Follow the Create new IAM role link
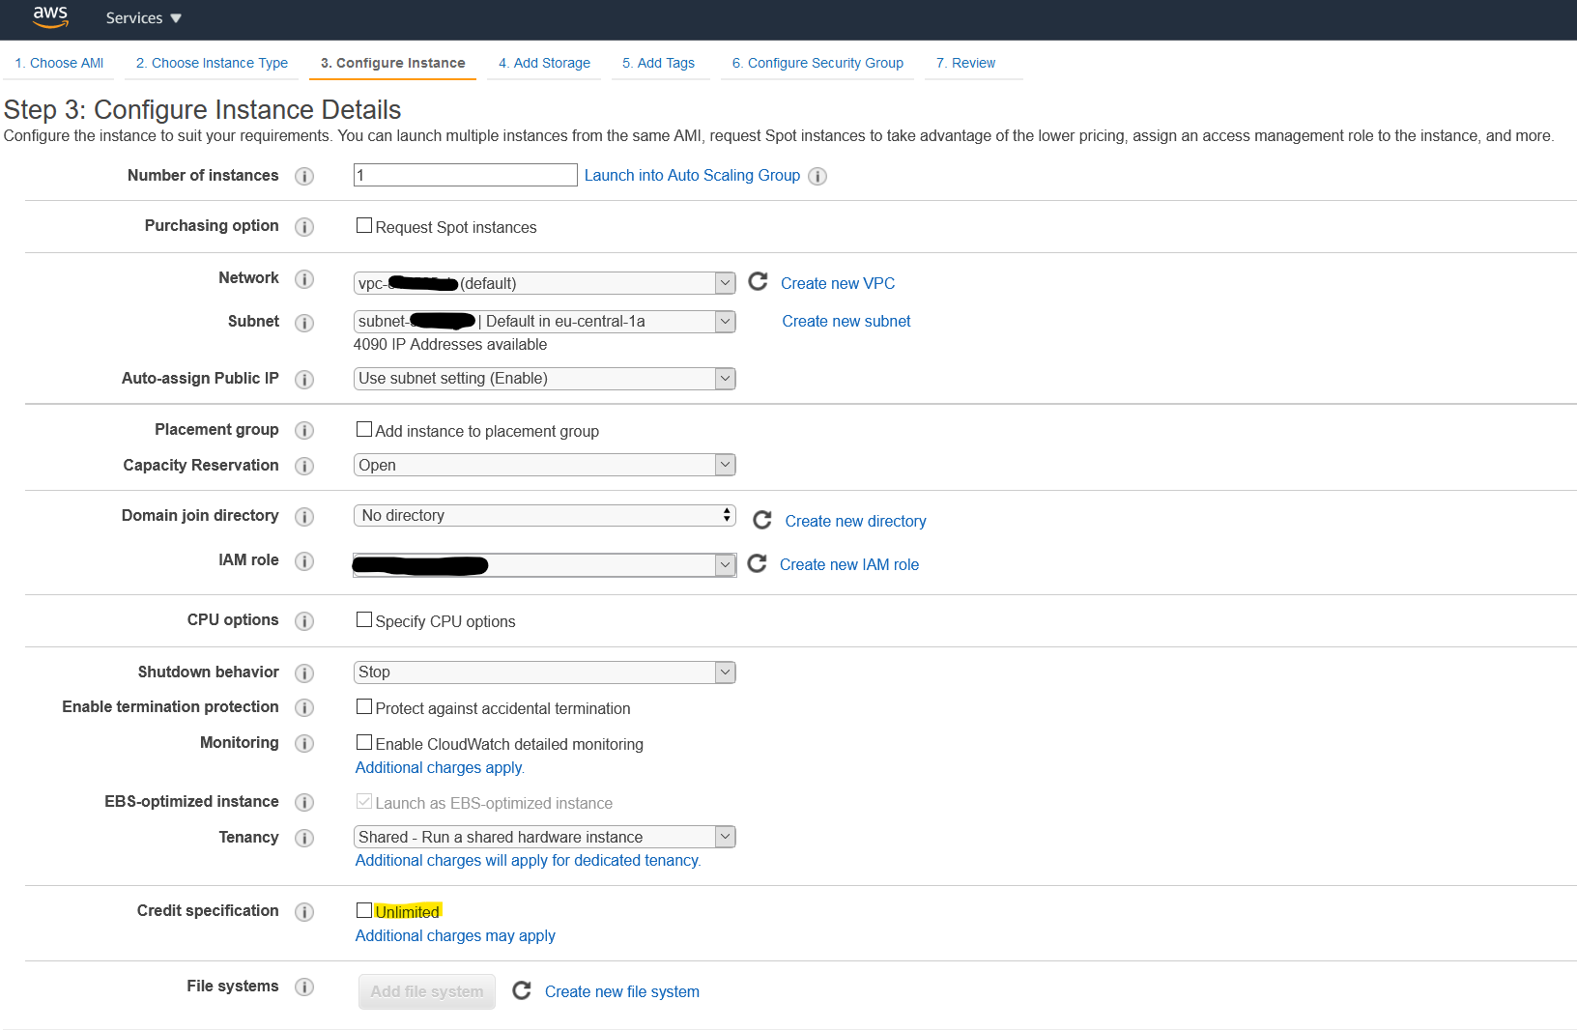This screenshot has height=1030, width=1577. click(x=849, y=564)
